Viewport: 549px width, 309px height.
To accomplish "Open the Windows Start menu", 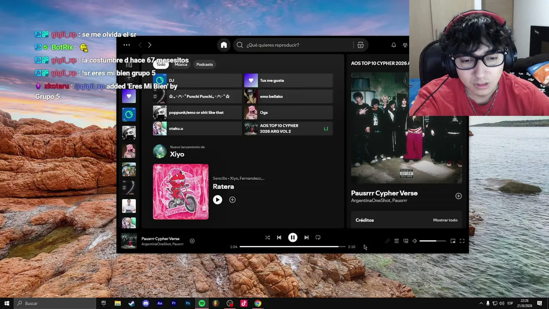I will [x=7, y=303].
